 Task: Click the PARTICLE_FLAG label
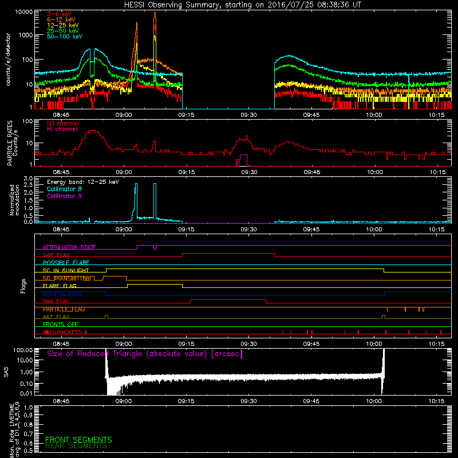click(64, 309)
